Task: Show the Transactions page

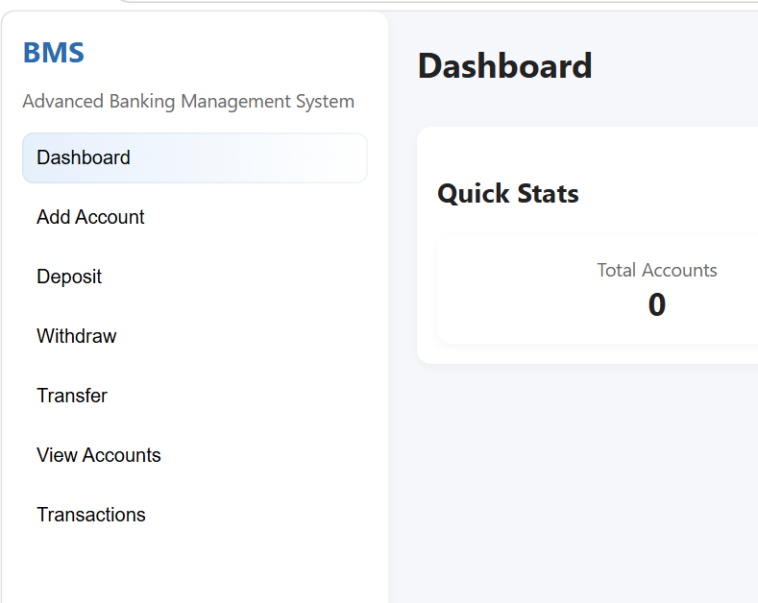Action: tap(195, 515)
